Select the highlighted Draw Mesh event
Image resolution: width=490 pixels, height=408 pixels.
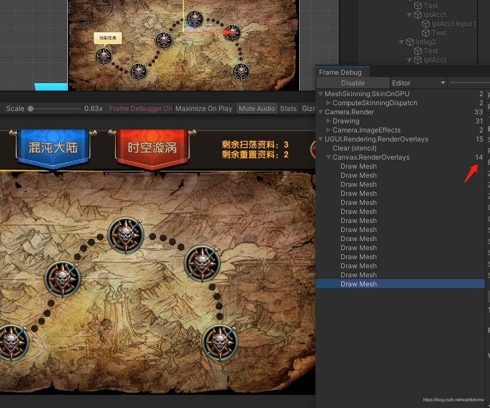click(400, 284)
